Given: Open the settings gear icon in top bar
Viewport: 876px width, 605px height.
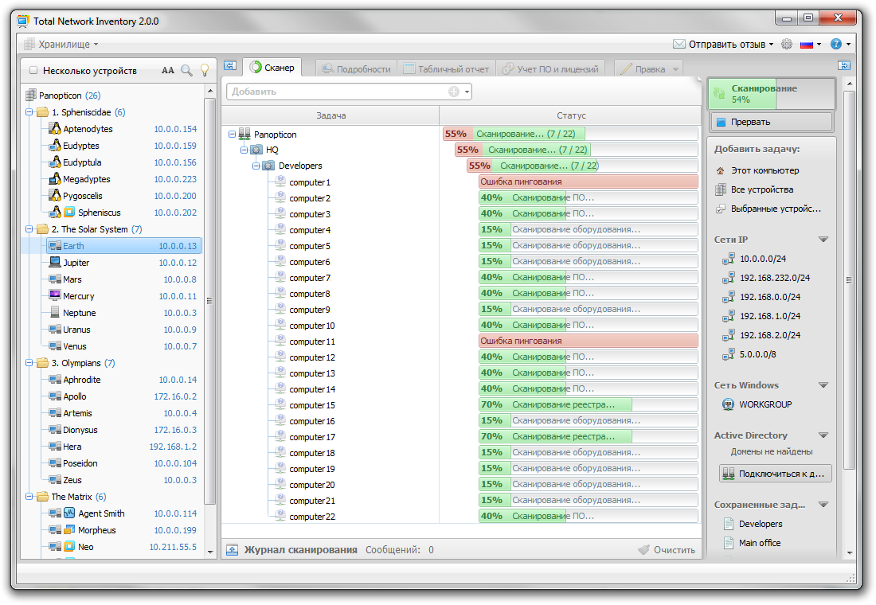Looking at the screenshot, I should pos(787,45).
